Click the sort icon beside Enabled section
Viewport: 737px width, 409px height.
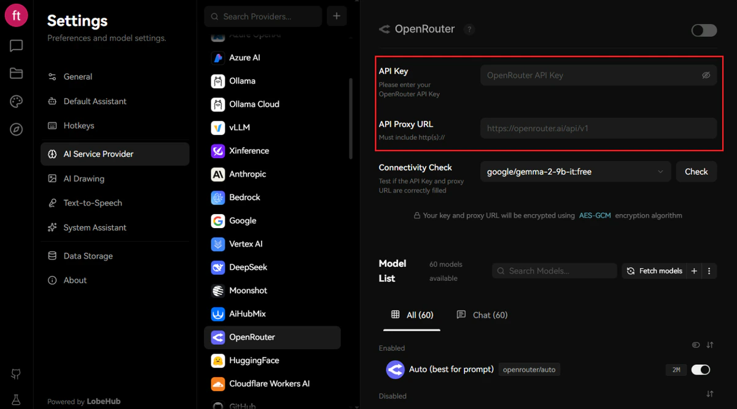(710, 345)
